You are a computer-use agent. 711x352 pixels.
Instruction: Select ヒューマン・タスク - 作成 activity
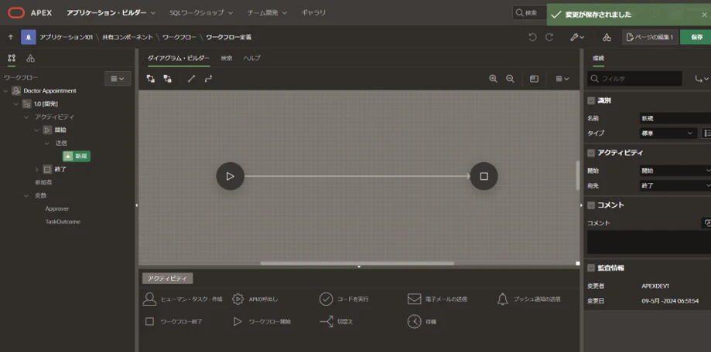pyautogui.click(x=183, y=299)
